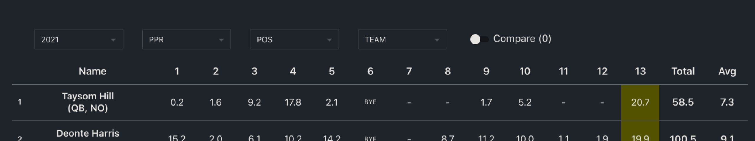Open the 2021 season dropdown
The height and width of the screenshot is (141, 755).
pos(78,39)
